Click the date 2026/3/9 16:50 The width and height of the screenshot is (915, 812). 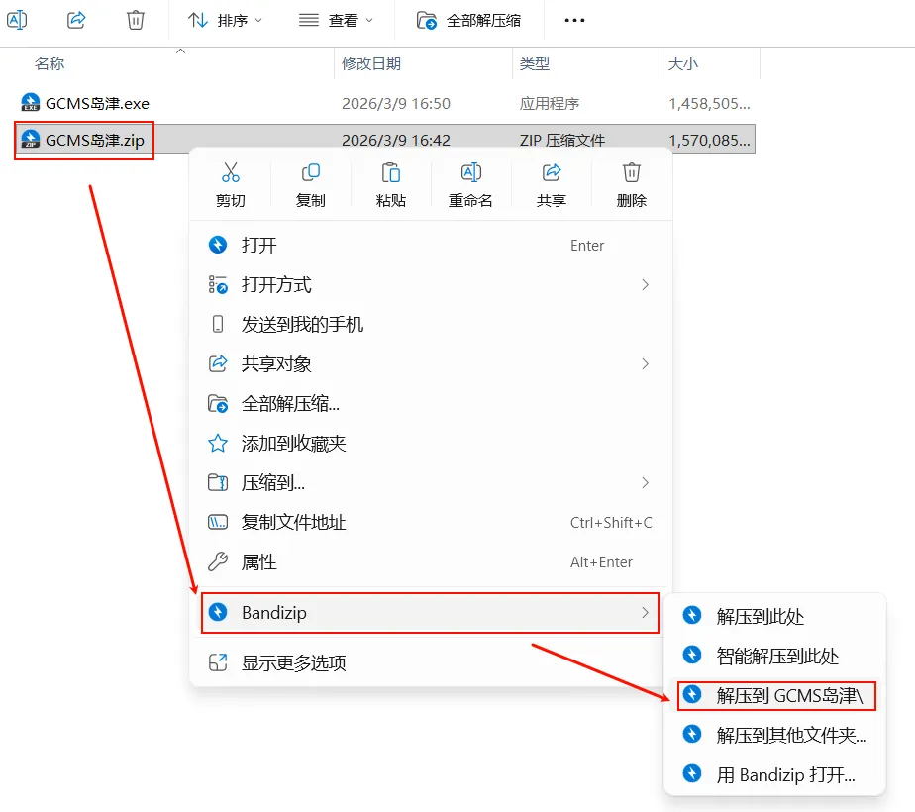click(x=396, y=103)
